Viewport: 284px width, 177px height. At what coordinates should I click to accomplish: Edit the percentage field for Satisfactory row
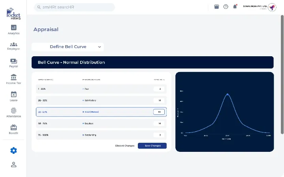(159, 100)
